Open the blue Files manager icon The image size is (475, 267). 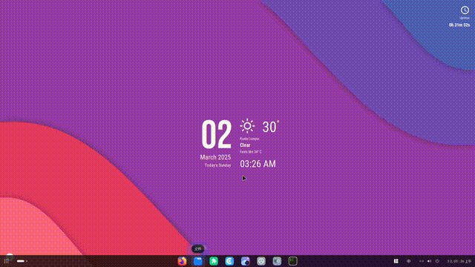(198, 261)
